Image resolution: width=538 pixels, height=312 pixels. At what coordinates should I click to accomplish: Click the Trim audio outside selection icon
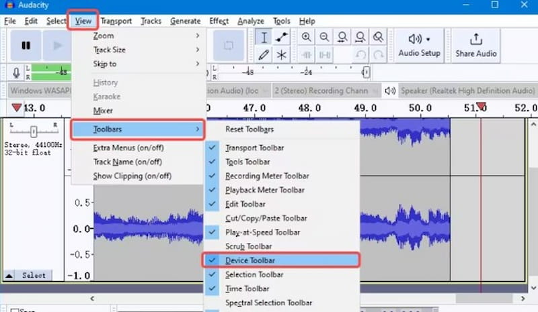307,55
